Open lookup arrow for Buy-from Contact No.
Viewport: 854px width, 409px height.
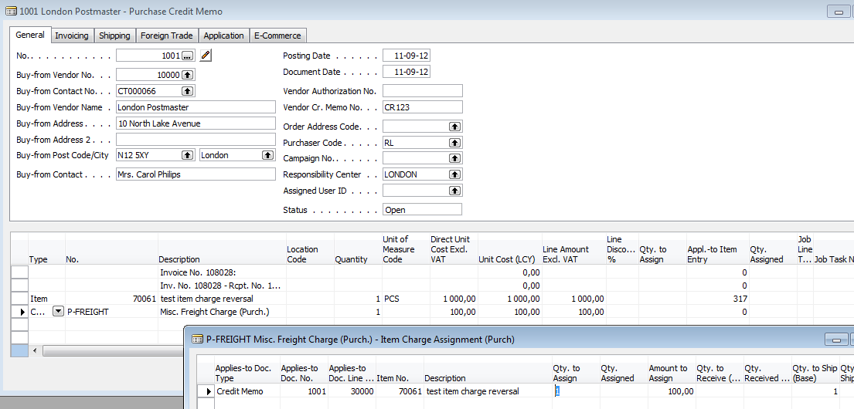point(187,91)
